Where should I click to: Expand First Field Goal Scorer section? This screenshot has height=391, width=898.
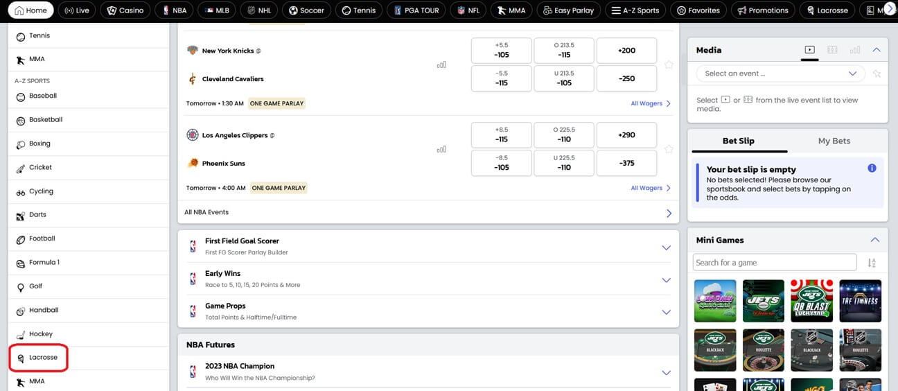point(428,247)
